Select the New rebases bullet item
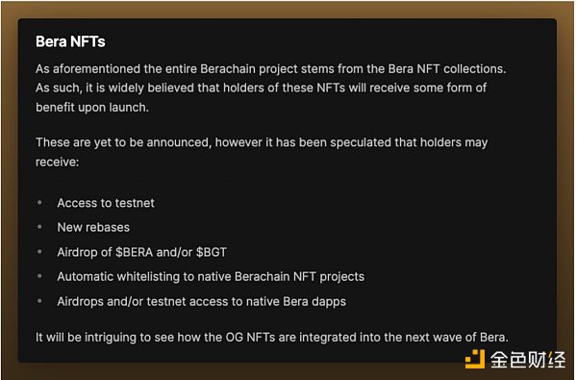 point(93,227)
